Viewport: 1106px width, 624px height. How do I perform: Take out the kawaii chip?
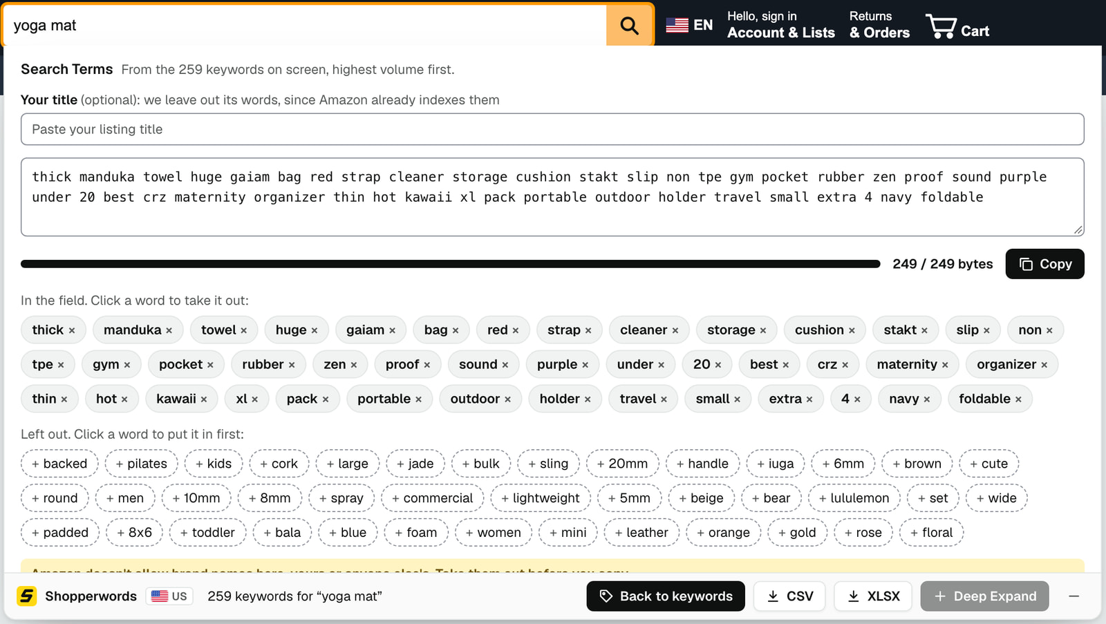[181, 399]
